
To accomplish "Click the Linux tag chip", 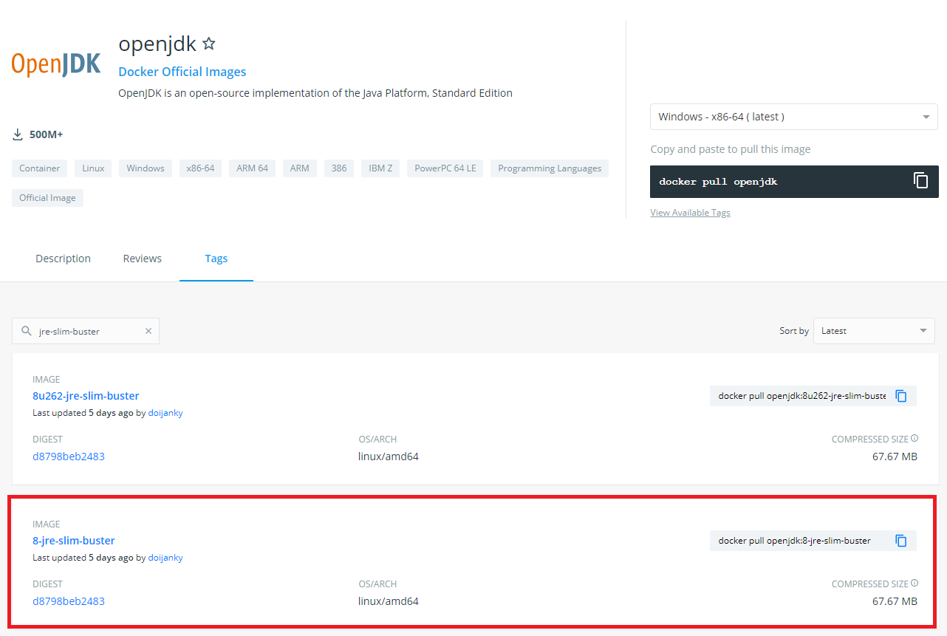I will [93, 168].
